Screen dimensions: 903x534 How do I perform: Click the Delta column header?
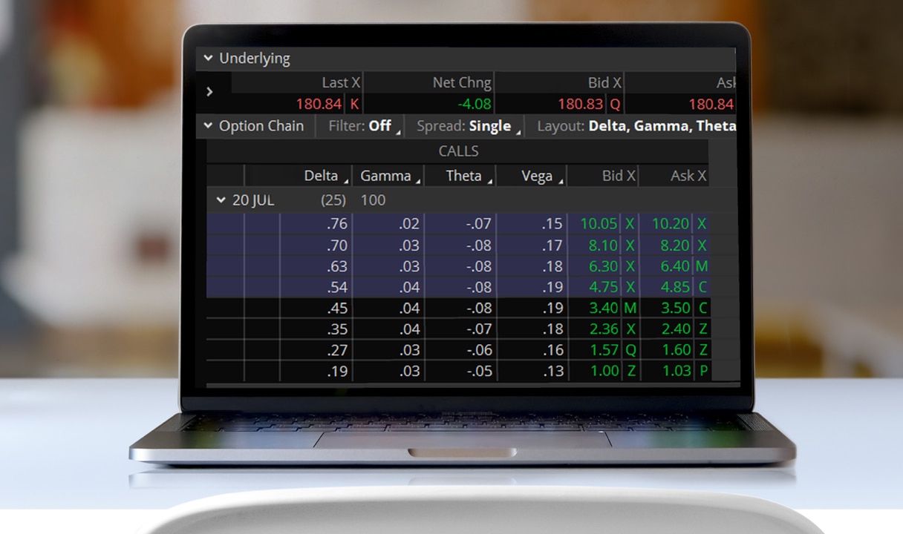point(321,176)
